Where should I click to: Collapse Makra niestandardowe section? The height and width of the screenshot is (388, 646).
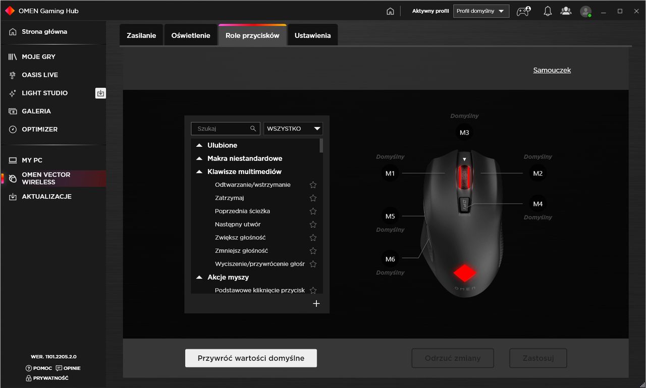tap(199, 158)
